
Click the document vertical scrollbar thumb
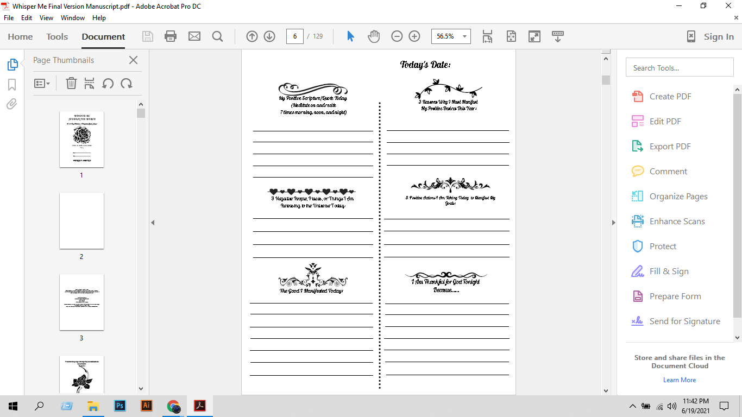(x=606, y=80)
